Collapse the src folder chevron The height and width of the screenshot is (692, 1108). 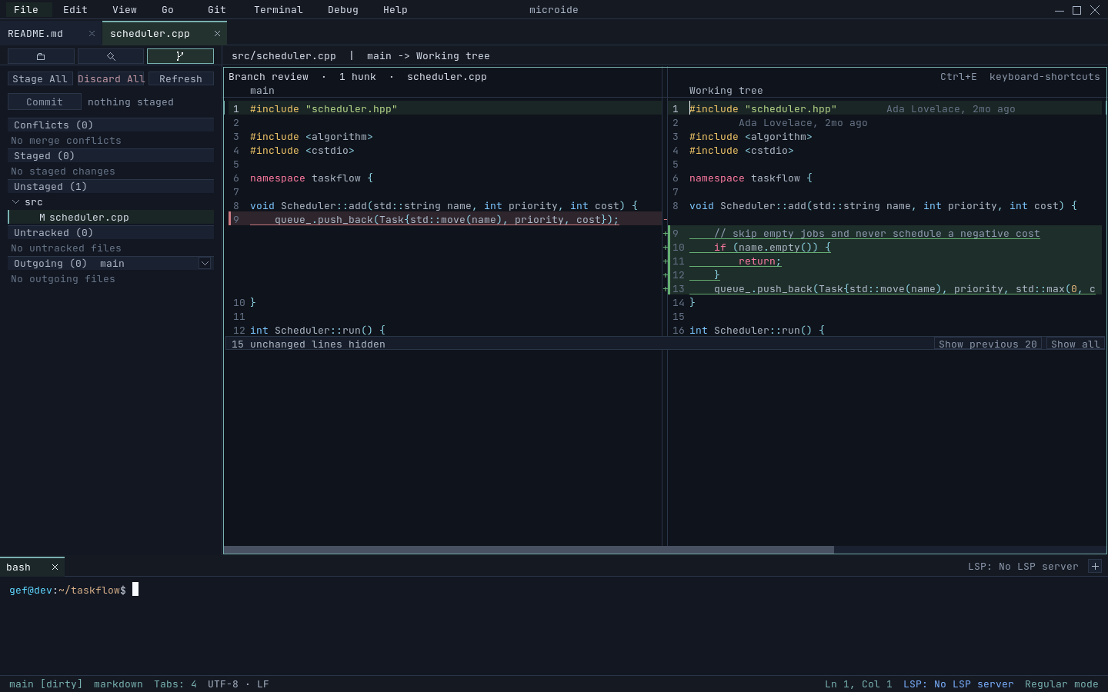point(15,202)
